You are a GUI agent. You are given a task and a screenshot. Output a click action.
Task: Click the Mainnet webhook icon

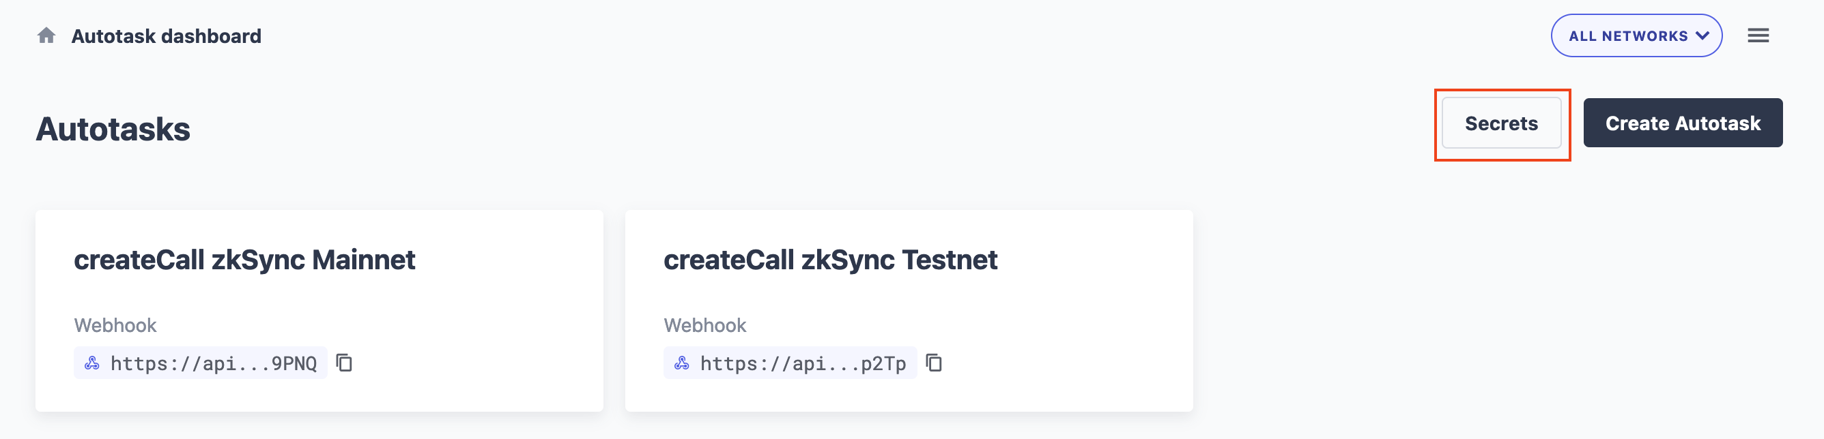(x=92, y=363)
